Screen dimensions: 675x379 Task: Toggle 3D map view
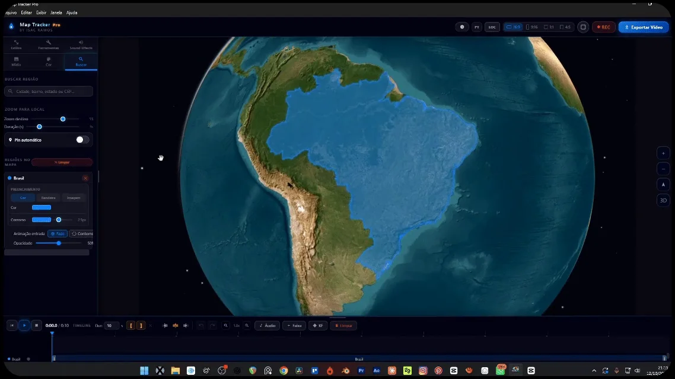pos(663,200)
